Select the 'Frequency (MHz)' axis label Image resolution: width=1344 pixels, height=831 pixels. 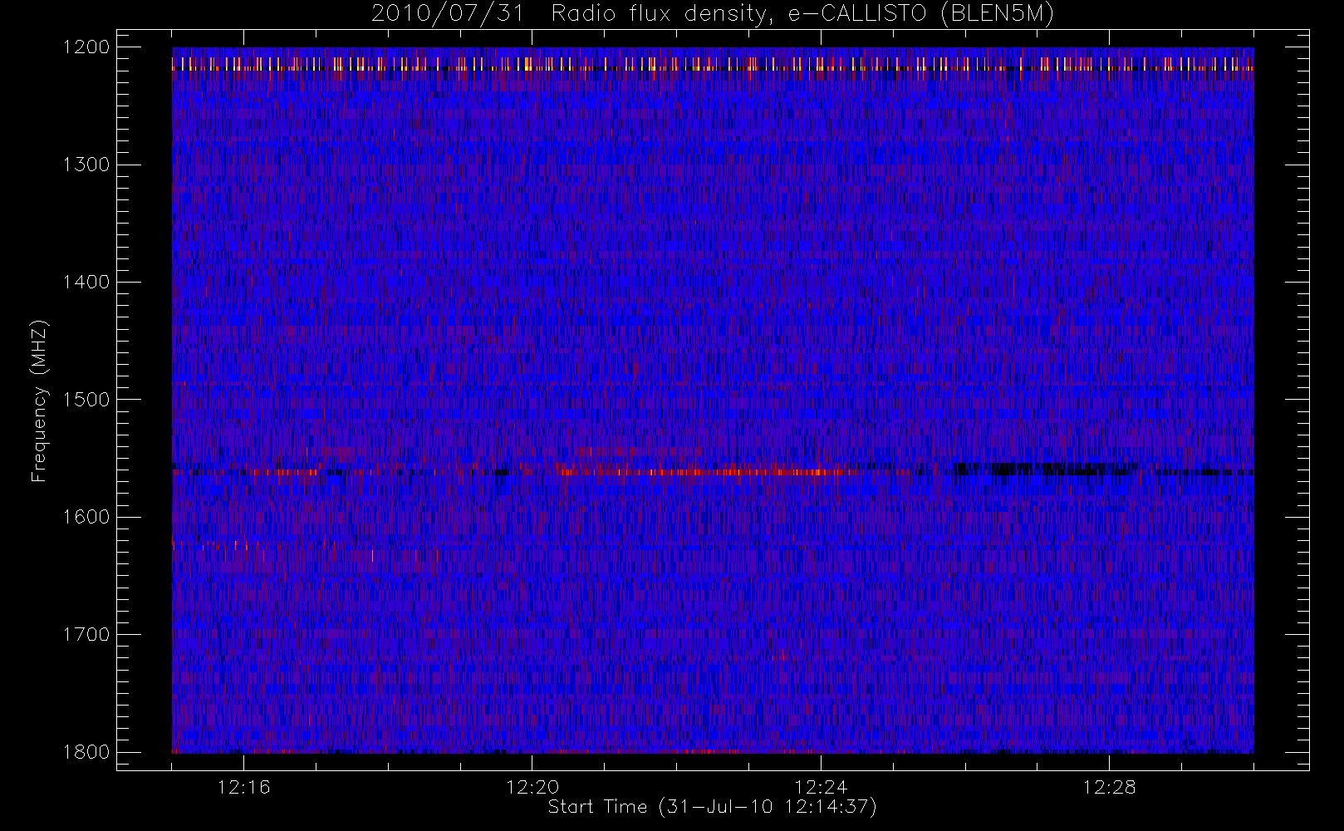point(39,401)
